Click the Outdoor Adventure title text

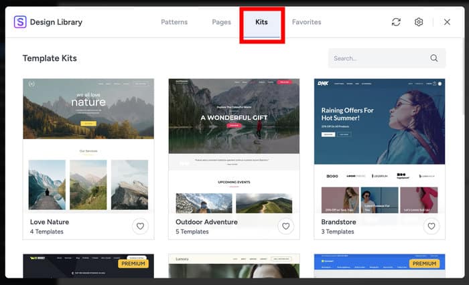[x=206, y=221]
